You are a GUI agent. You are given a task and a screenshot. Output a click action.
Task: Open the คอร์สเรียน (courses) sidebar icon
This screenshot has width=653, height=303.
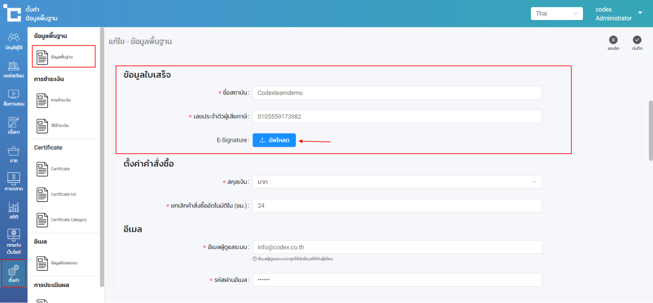(x=14, y=69)
